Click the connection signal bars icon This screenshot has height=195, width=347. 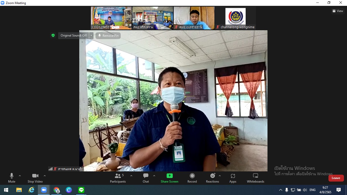[51, 169]
